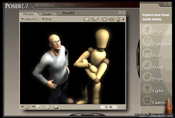Switch to the Preview tab
Viewport: 175px width, 118px height.
[28, 14]
